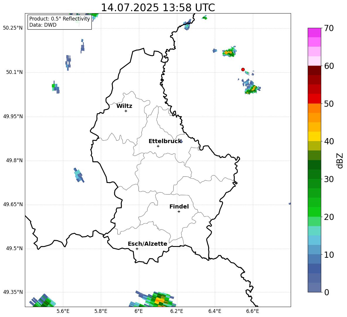Pick the magenta swatch at colorbar top

(x=314, y=33)
